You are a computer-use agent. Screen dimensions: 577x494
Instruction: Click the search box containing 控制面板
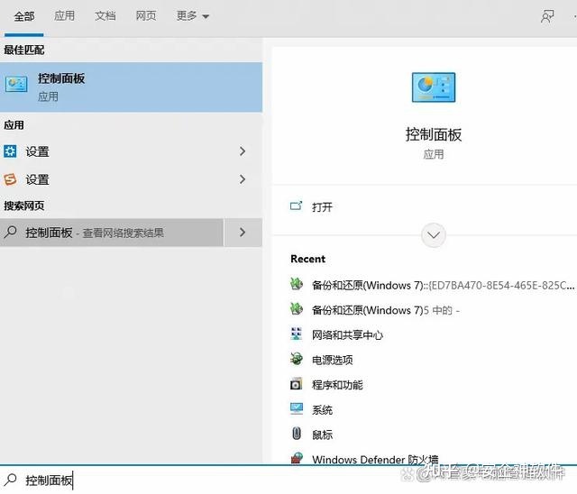(288, 480)
